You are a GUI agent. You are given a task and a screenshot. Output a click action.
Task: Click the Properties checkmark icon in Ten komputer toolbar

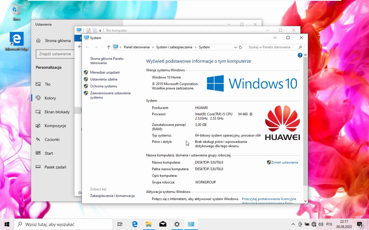[89, 30]
